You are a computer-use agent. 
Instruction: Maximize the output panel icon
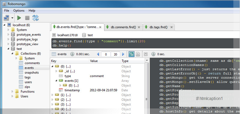pos(146,54)
